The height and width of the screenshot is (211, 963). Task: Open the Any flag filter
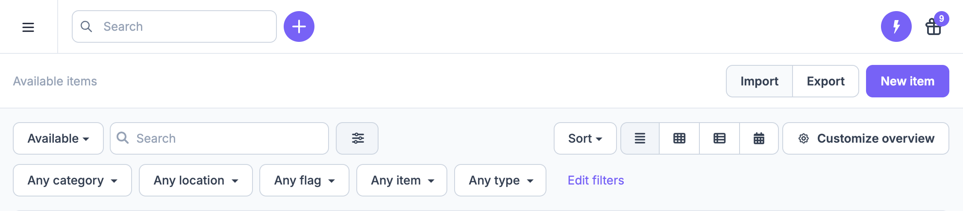[x=304, y=180]
